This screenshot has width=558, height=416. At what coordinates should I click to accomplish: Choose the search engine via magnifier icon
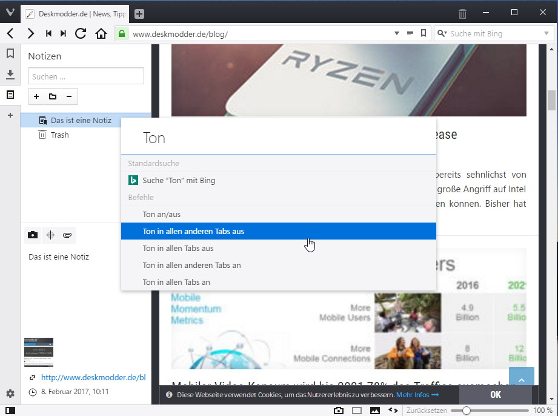click(442, 33)
